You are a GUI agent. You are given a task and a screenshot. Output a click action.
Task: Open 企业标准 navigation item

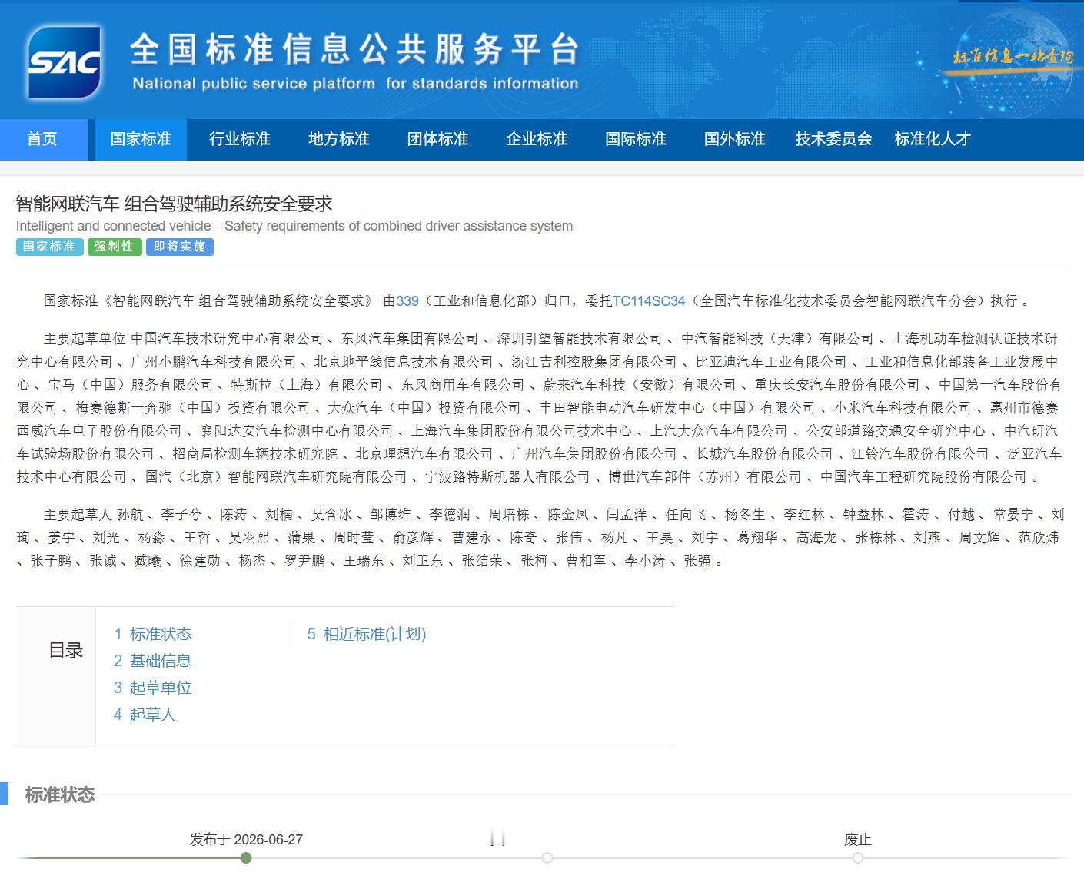[x=537, y=139]
